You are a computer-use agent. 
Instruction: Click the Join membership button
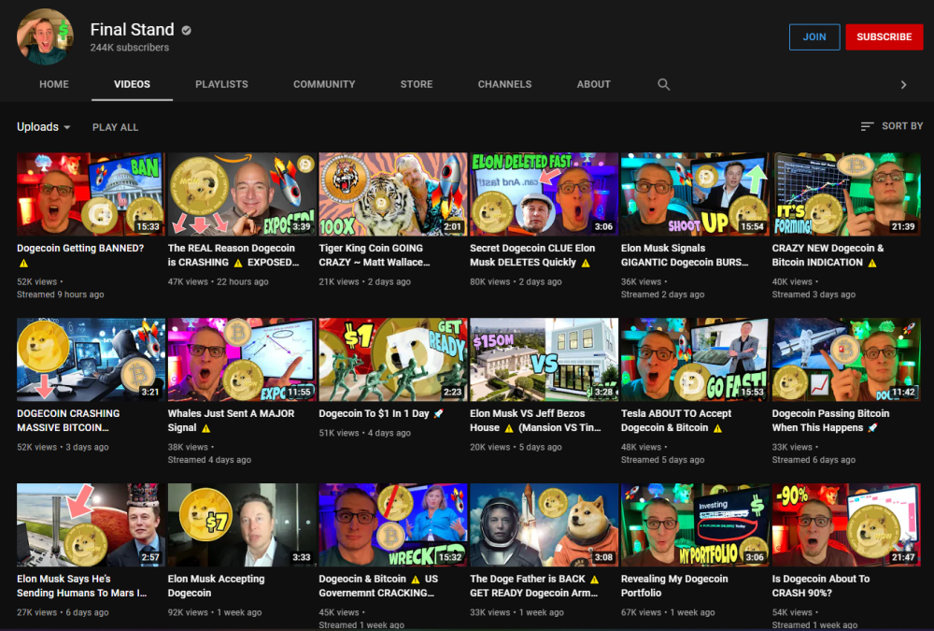814,37
